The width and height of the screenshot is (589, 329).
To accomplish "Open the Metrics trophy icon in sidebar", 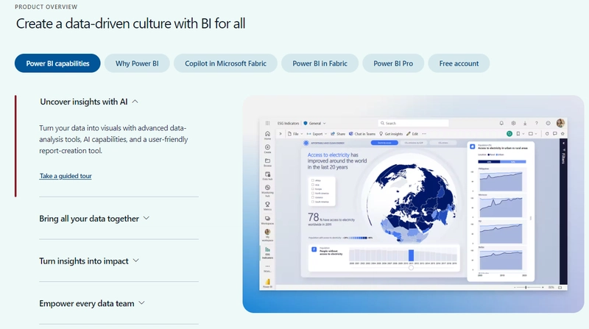I will coord(267,204).
